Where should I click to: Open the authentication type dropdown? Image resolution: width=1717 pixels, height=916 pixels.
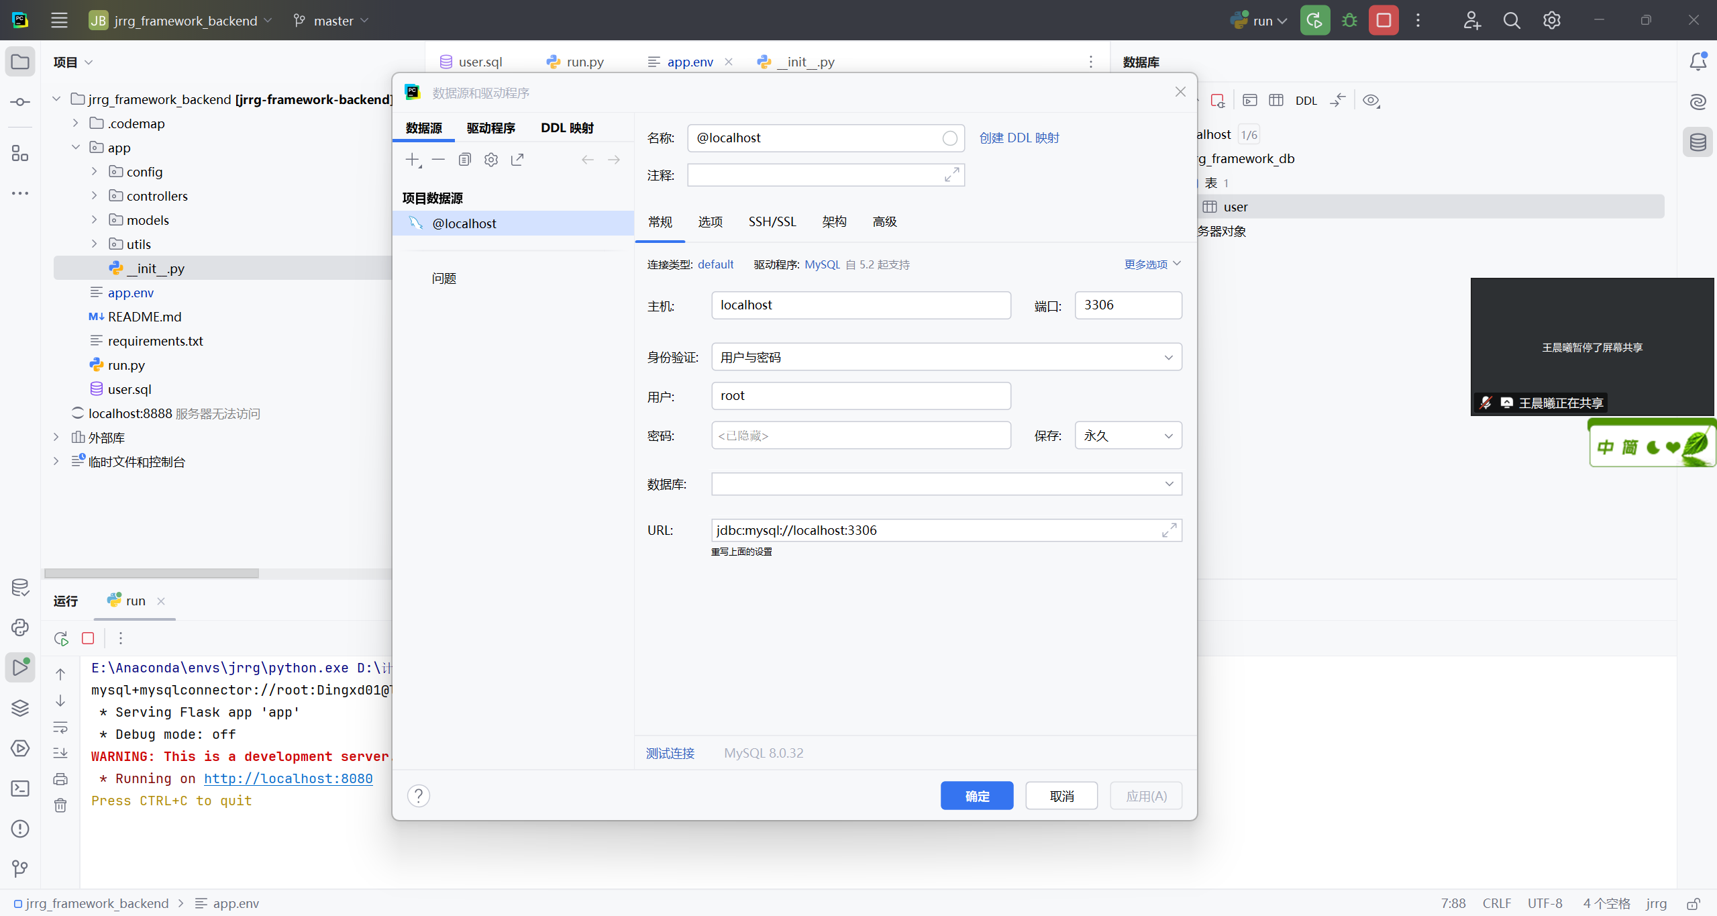click(946, 357)
